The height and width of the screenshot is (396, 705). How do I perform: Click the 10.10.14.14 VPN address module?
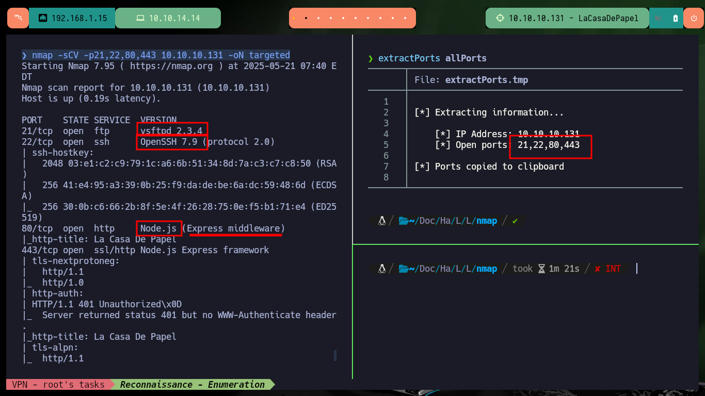[x=168, y=18]
